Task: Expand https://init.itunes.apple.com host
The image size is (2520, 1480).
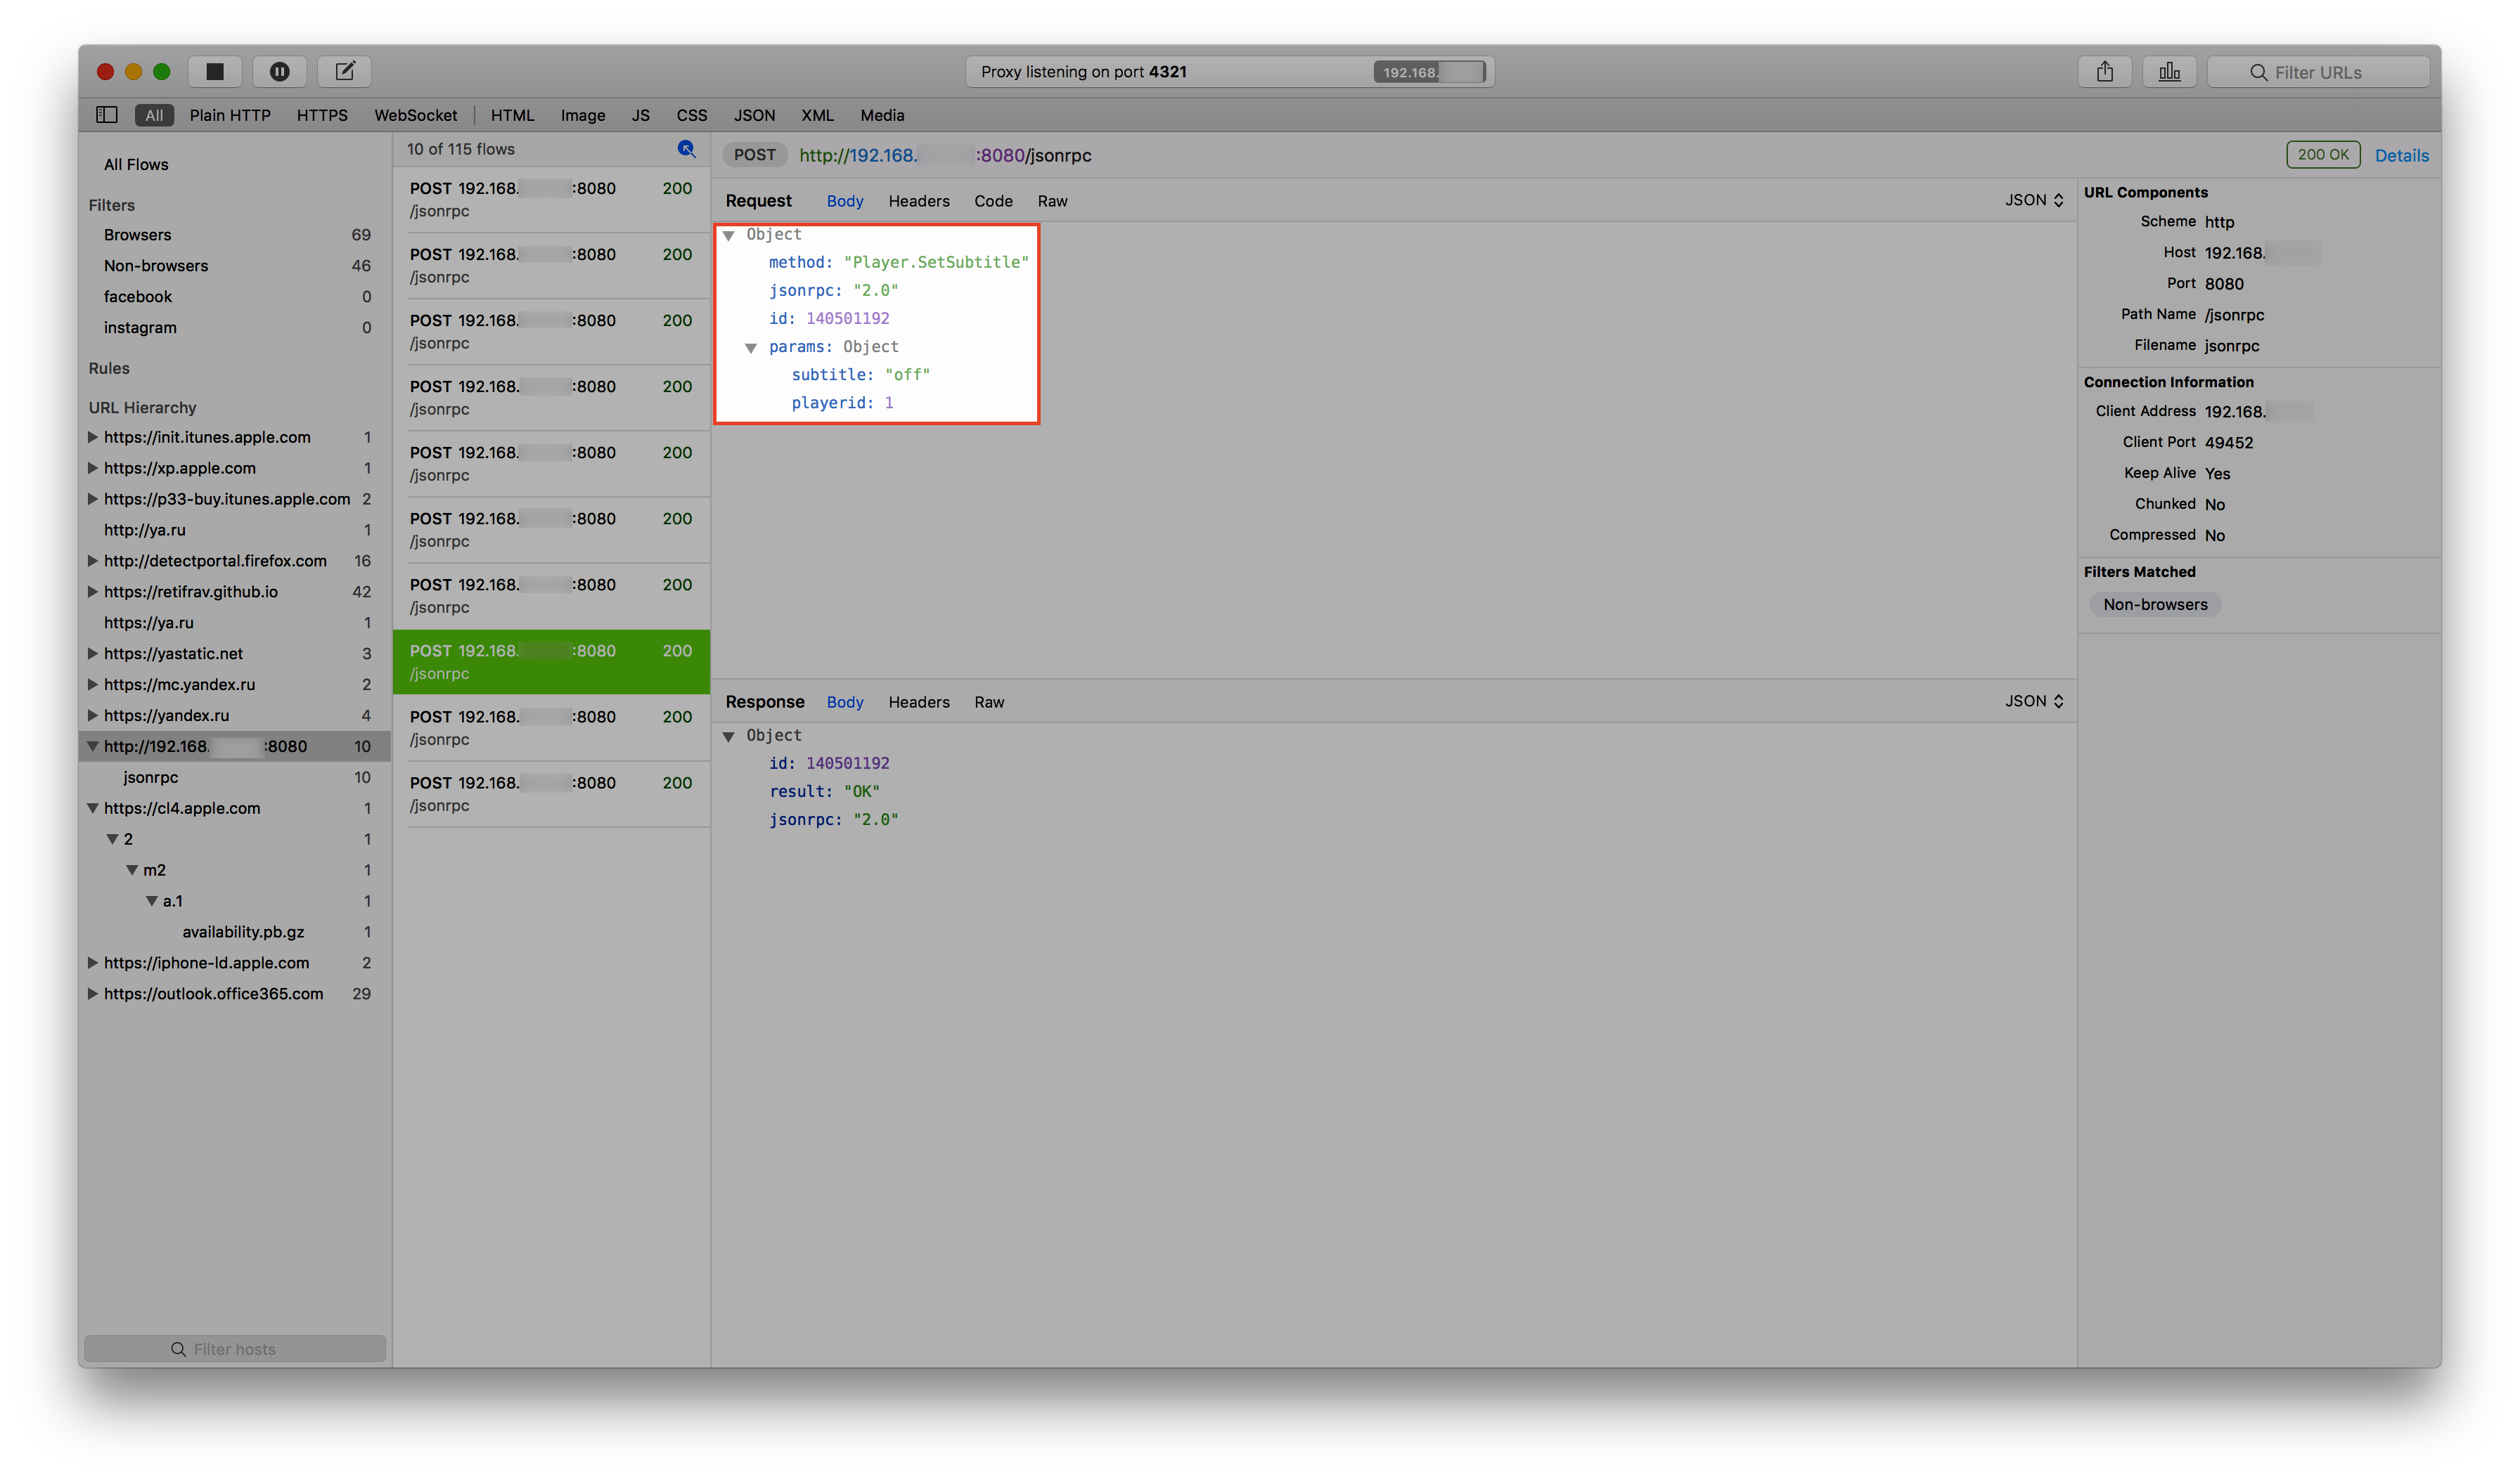Action: (x=93, y=436)
